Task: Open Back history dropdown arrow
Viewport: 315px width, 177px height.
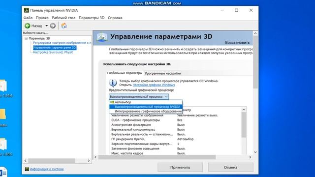Action: coord(47,26)
